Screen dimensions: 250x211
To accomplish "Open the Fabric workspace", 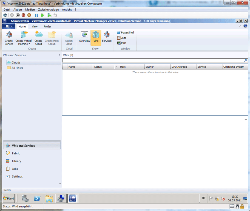I will click(32, 153).
